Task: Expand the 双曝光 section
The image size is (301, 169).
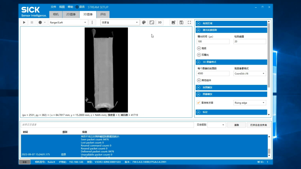Action: (x=199, y=55)
